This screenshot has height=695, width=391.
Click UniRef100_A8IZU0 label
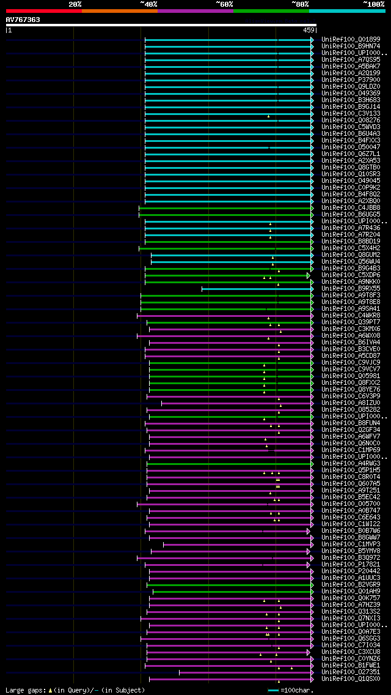[351, 403]
